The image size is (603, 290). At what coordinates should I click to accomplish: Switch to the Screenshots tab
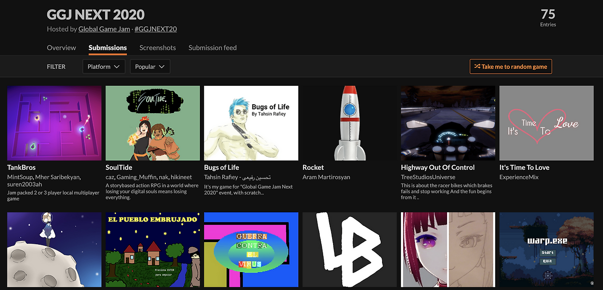157,48
